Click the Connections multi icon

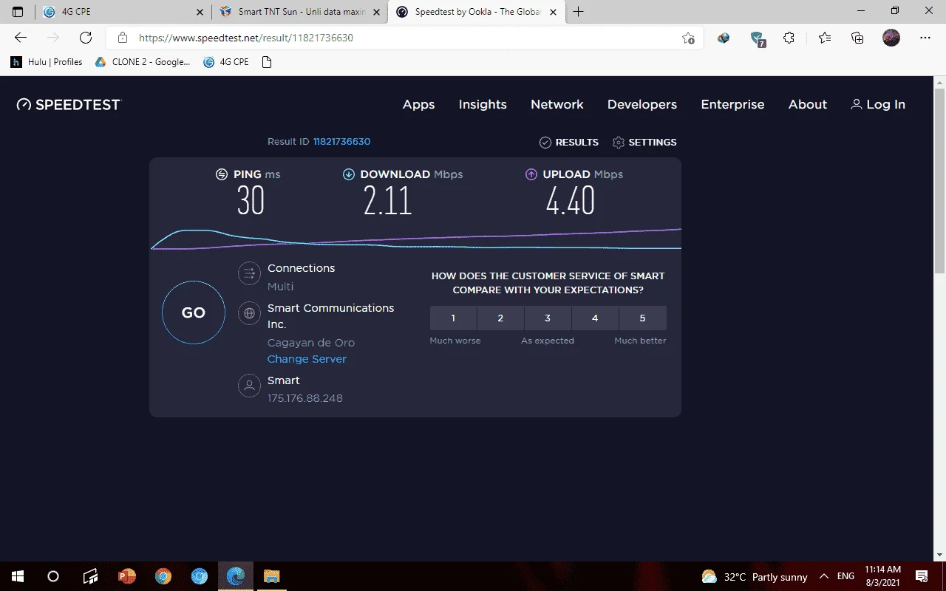(x=249, y=273)
